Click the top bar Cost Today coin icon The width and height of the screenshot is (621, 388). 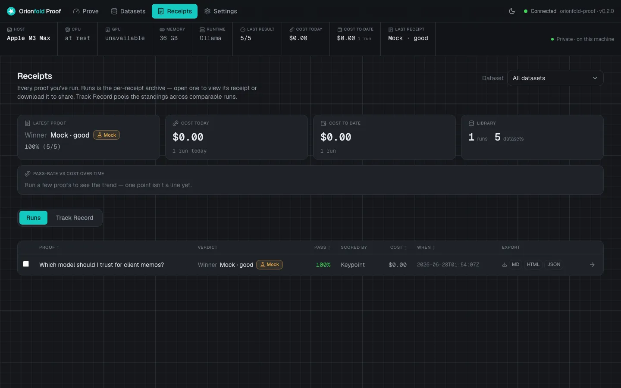pyautogui.click(x=292, y=29)
